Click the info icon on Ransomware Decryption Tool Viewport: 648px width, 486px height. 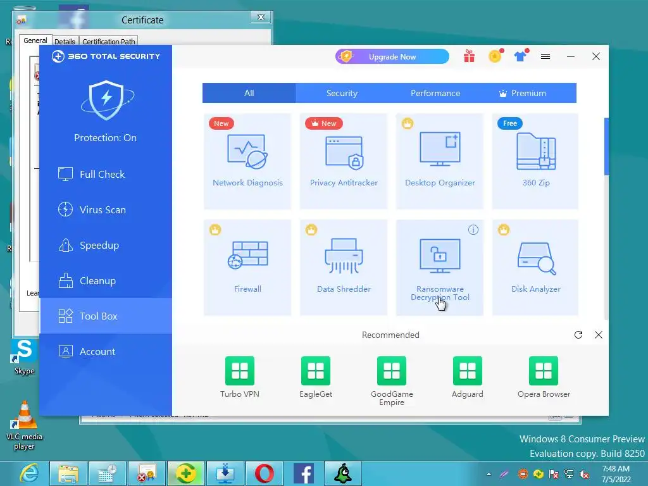[473, 230]
